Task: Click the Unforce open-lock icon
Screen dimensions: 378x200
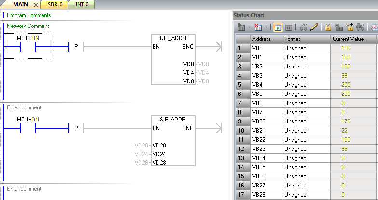Action: click(x=339, y=27)
